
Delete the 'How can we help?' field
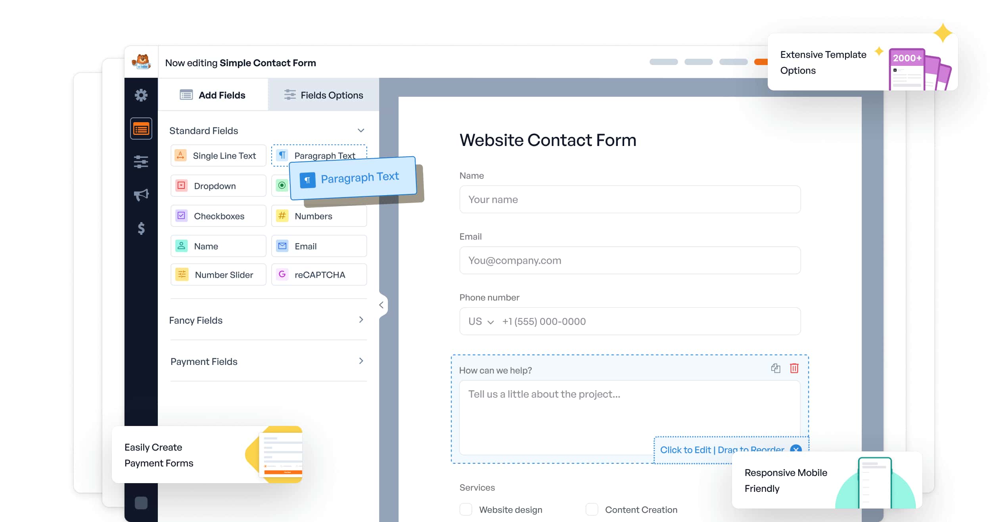pos(794,368)
